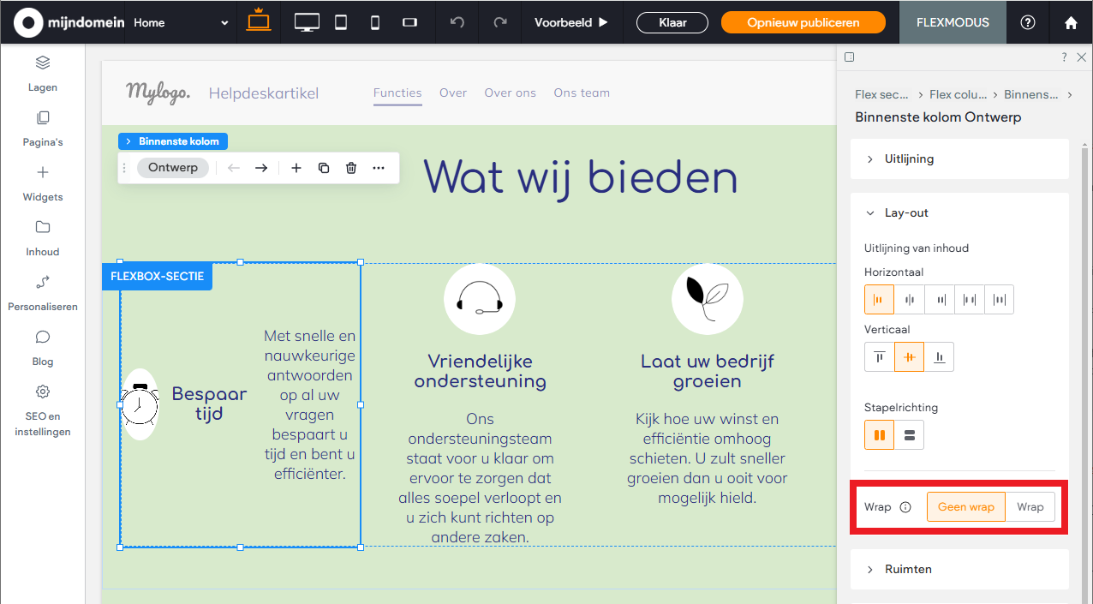Open the Home page selector dropdown

tap(180, 22)
